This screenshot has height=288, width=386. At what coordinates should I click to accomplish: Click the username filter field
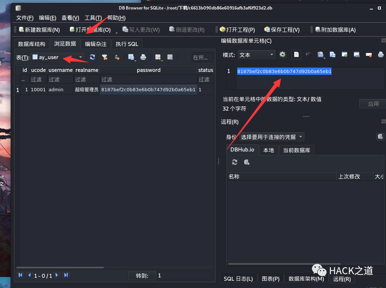point(60,79)
